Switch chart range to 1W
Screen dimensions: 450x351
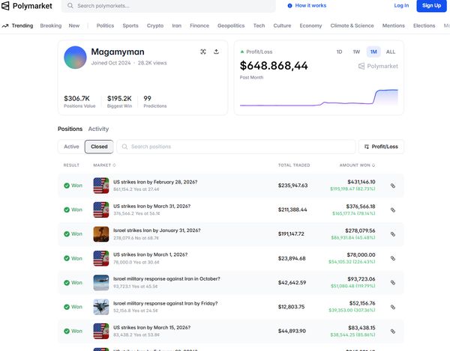pyautogui.click(x=356, y=52)
